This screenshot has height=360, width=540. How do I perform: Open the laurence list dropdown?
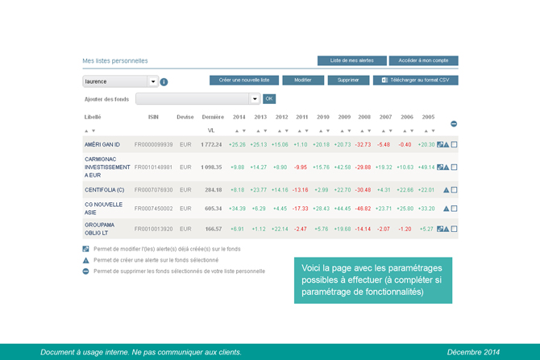152,81
